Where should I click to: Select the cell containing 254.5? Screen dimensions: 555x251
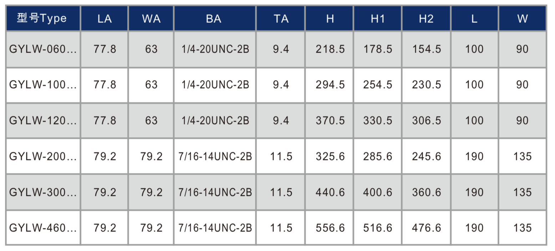point(378,85)
